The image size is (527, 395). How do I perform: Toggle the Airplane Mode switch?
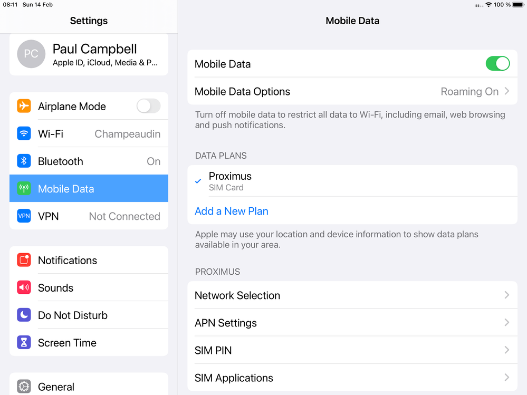pyautogui.click(x=148, y=106)
